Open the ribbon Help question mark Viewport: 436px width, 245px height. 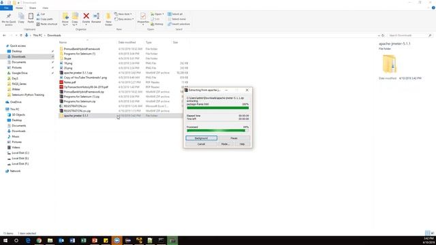(433, 7)
